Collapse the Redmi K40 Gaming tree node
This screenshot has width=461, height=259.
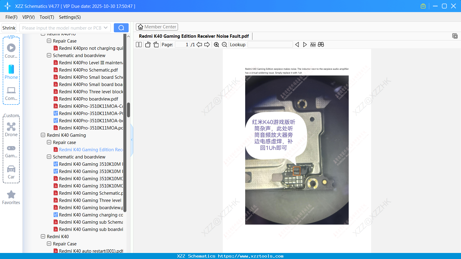point(43,135)
